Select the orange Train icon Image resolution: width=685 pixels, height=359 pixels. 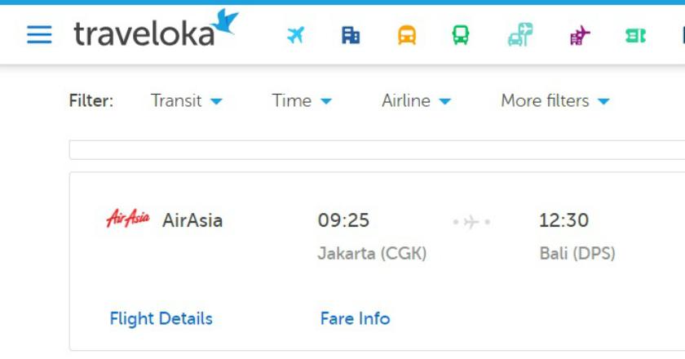click(406, 35)
